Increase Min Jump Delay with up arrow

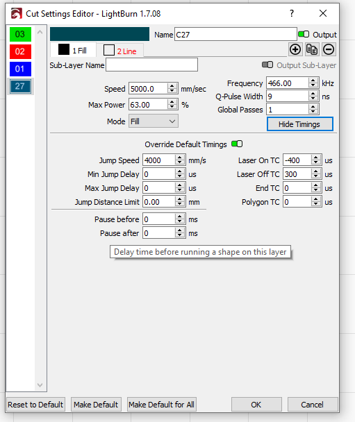click(x=179, y=171)
